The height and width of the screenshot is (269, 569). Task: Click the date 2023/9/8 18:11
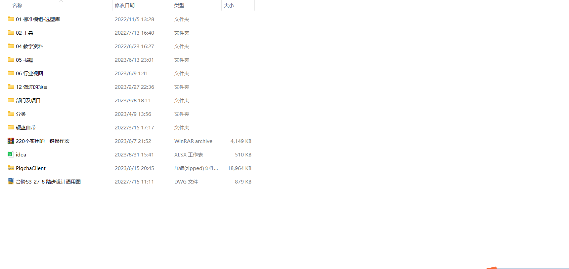133,101
